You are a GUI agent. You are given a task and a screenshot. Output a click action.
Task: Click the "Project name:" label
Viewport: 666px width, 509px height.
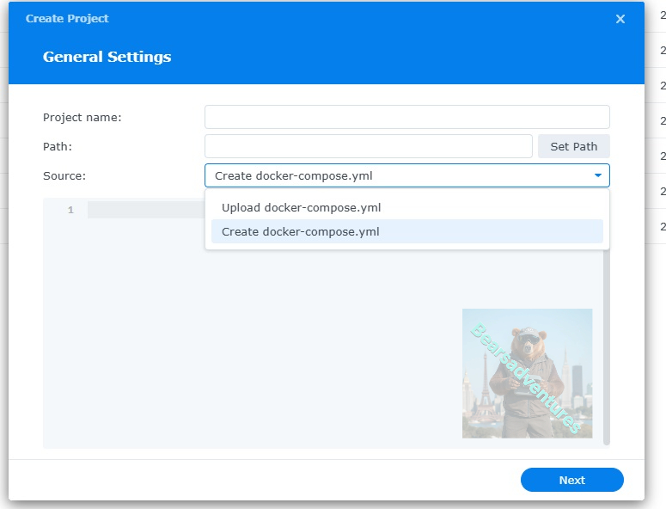pyautogui.click(x=82, y=117)
